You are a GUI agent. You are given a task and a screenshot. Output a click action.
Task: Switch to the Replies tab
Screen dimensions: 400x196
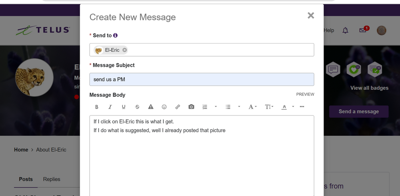pyautogui.click(x=52, y=179)
